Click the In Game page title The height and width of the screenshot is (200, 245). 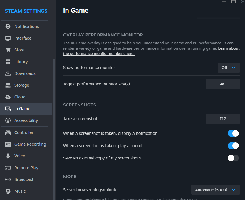pyautogui.click(x=76, y=11)
